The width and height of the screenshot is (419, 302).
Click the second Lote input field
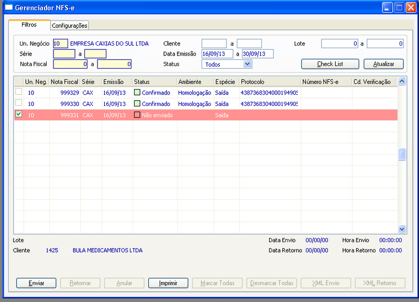tap(385, 44)
